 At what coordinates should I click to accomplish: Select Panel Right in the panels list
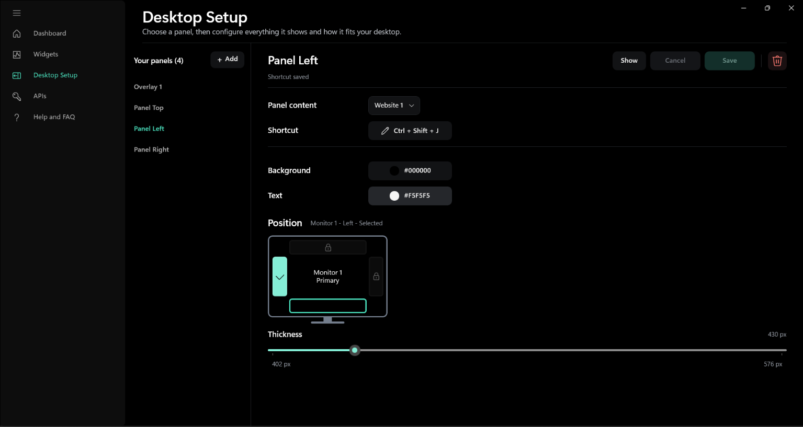(x=151, y=149)
